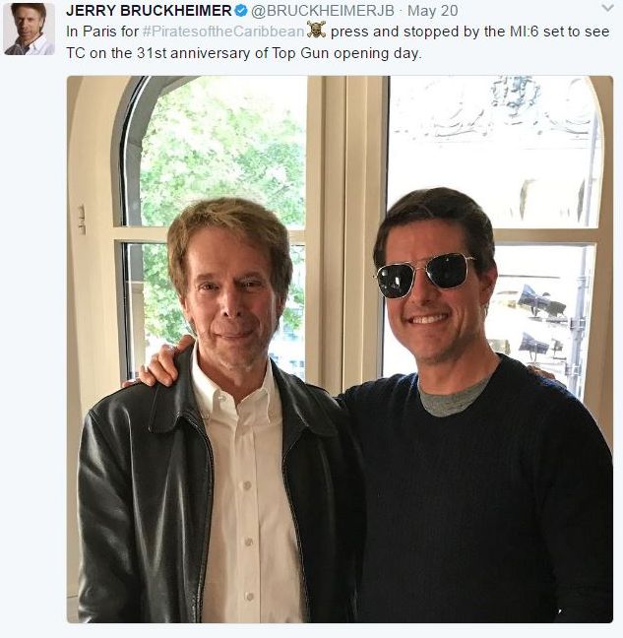
Task: Click the white button-up shirt in photo
Action: coord(246,488)
